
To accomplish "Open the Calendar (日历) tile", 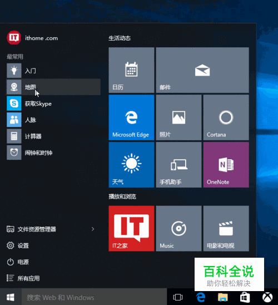I will [131, 70].
